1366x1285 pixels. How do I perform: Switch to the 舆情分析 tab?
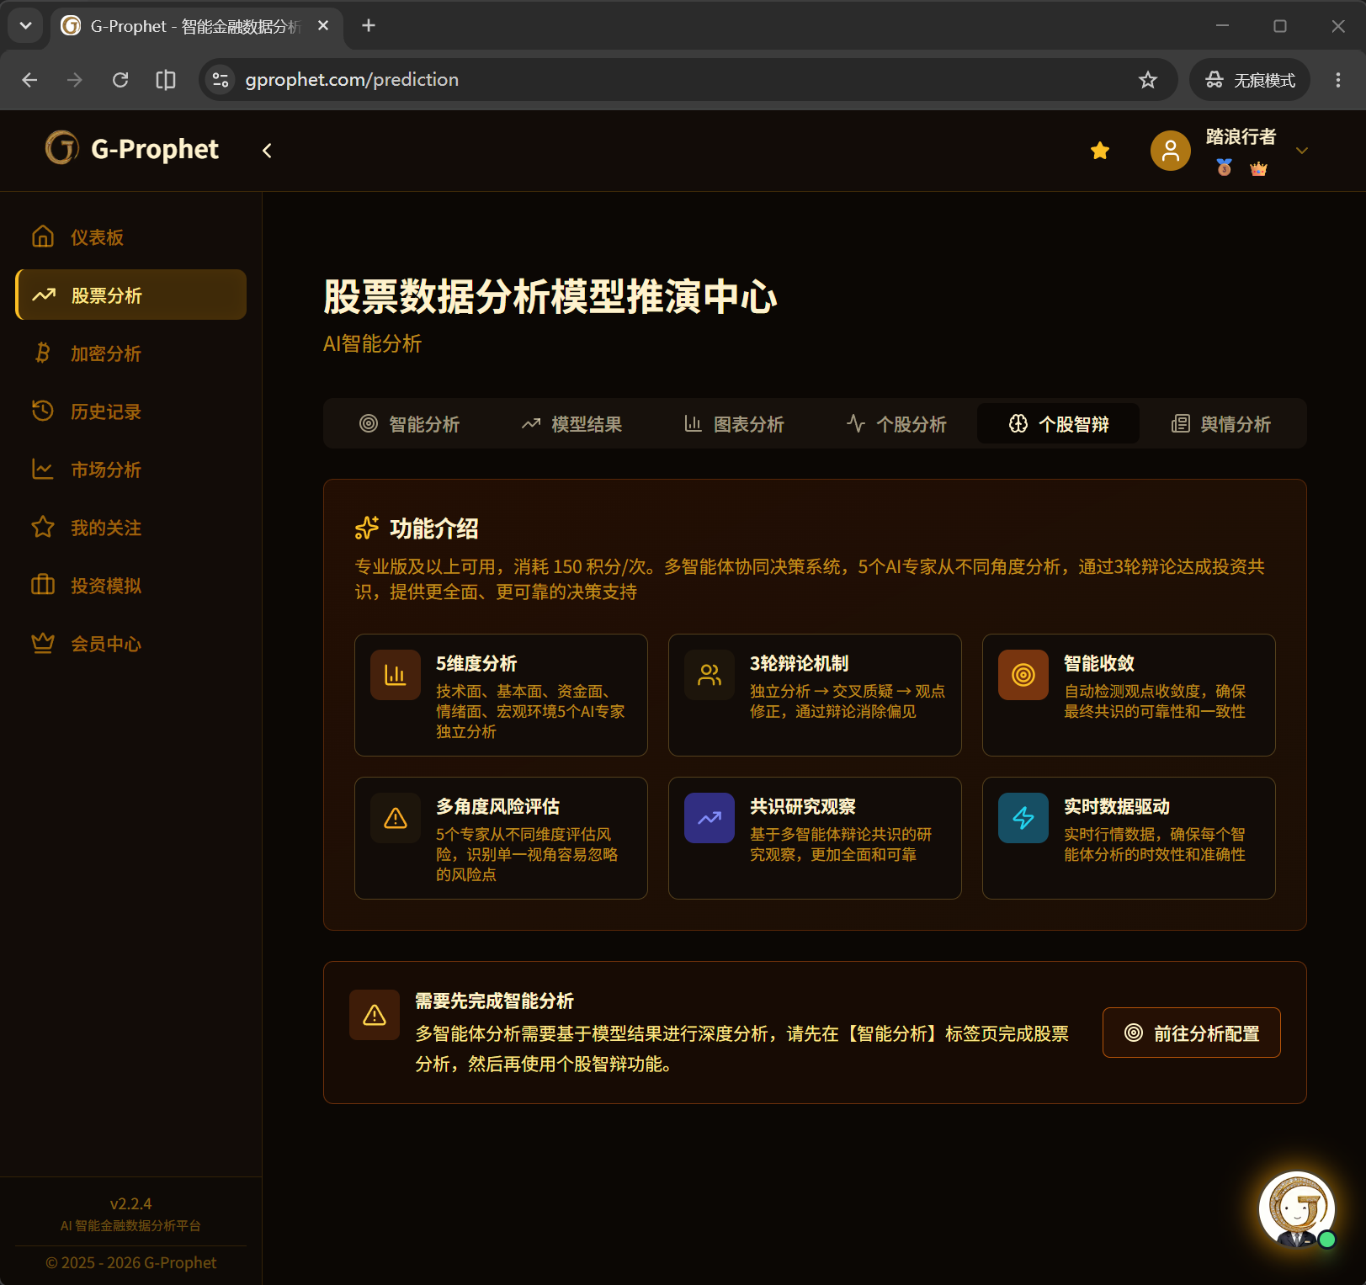pyautogui.click(x=1220, y=423)
